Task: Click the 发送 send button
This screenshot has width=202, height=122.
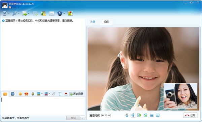Action: [73, 118]
